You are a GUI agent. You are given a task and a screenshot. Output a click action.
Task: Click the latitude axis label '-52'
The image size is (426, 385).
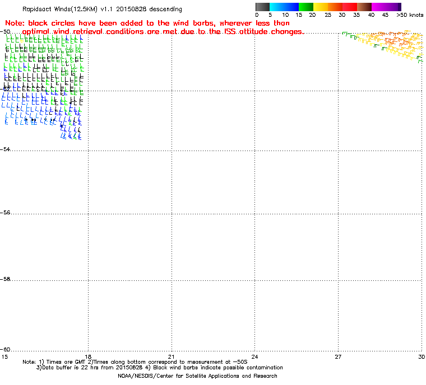click(x=5, y=90)
